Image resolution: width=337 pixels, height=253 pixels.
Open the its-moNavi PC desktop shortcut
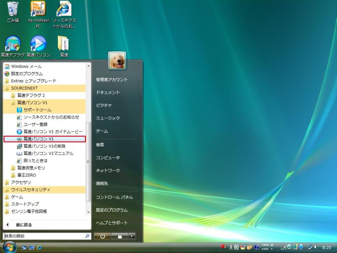pos(38,15)
